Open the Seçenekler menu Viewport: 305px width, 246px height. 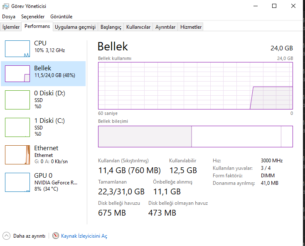33,17
